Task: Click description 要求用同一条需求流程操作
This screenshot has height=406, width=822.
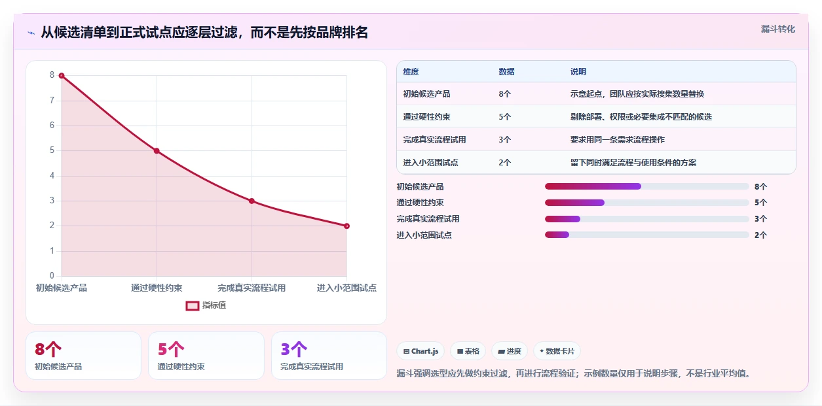Action: pyautogui.click(x=618, y=140)
